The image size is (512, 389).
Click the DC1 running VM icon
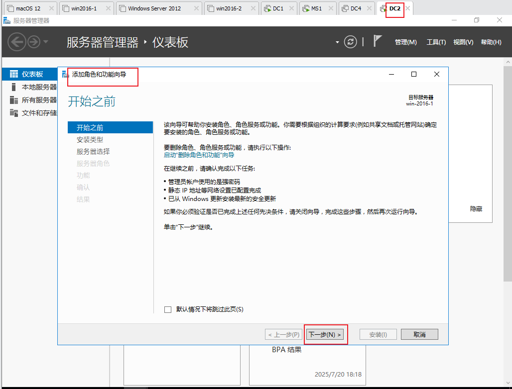coord(267,8)
